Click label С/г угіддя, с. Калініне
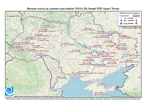146x103 pixels. click(103, 85)
